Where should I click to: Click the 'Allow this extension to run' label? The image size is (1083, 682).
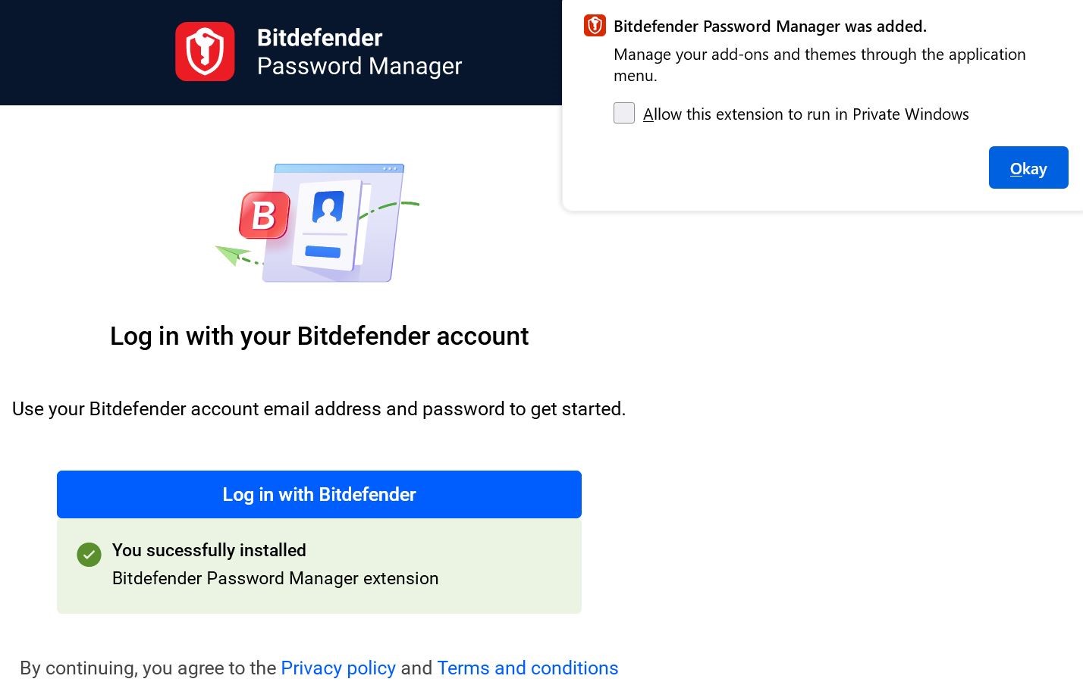click(x=805, y=114)
